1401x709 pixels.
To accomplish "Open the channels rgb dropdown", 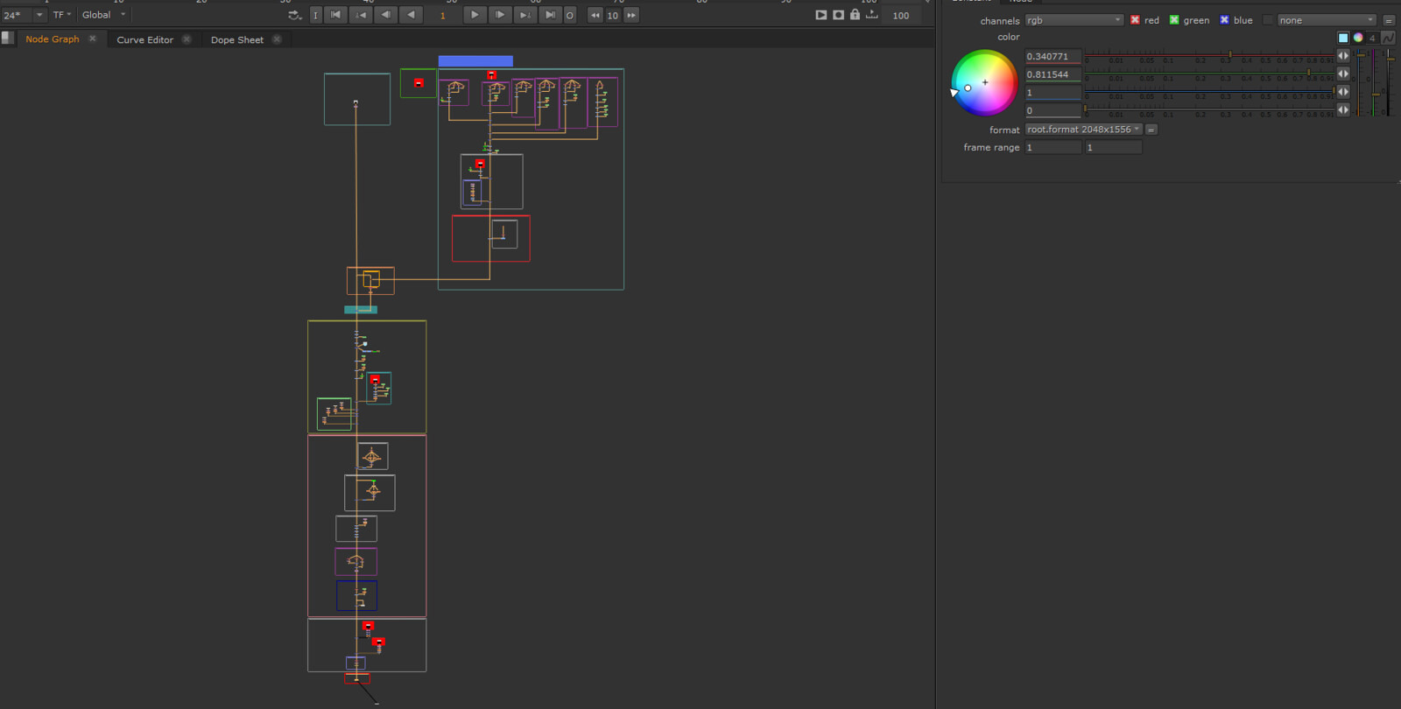I will [1074, 20].
